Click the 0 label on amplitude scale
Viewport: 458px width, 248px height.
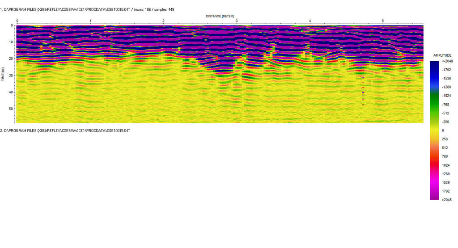(x=443, y=130)
